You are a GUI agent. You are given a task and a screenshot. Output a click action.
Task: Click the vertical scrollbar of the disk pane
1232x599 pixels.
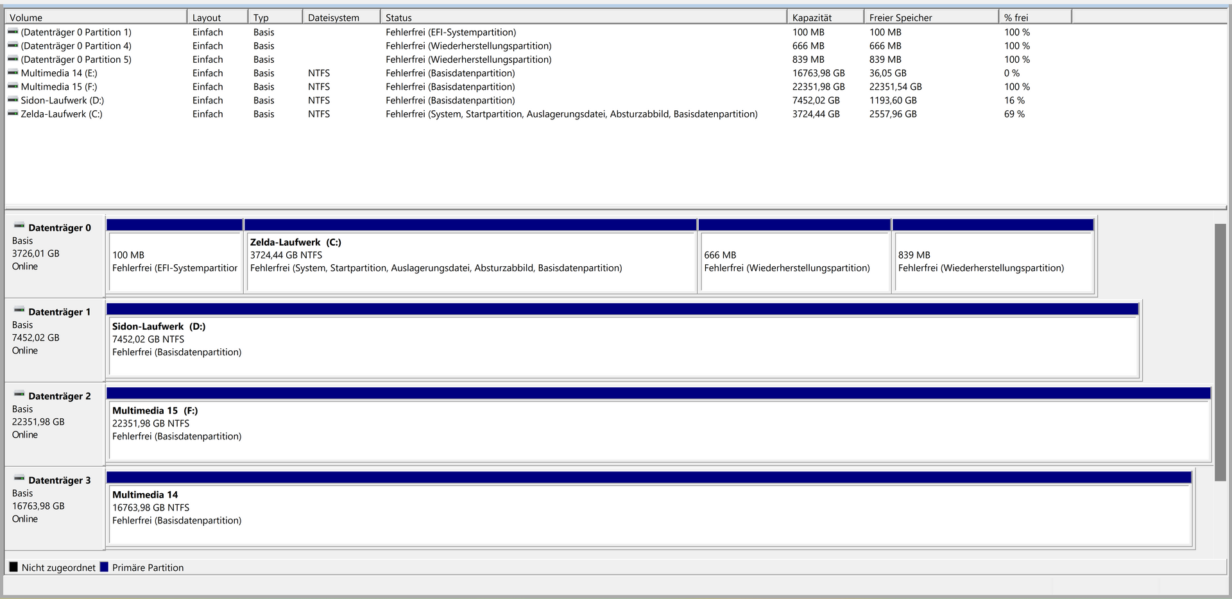pos(1220,353)
